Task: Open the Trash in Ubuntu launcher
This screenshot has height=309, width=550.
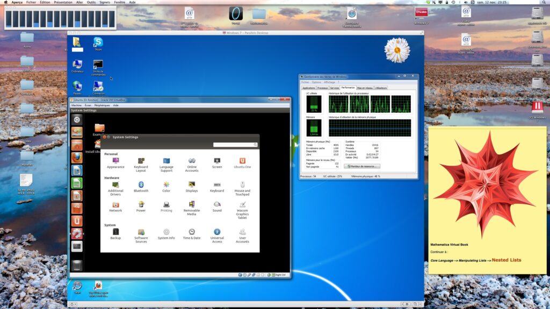Action: [77, 265]
